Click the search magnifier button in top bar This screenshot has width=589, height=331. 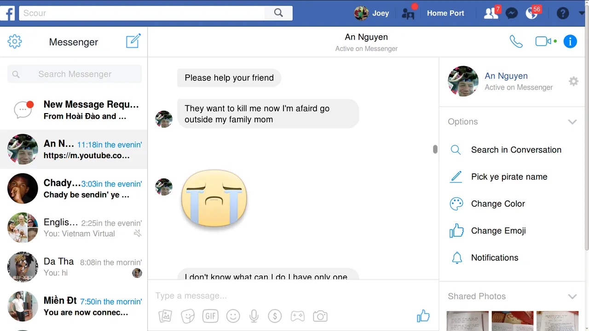click(x=278, y=13)
